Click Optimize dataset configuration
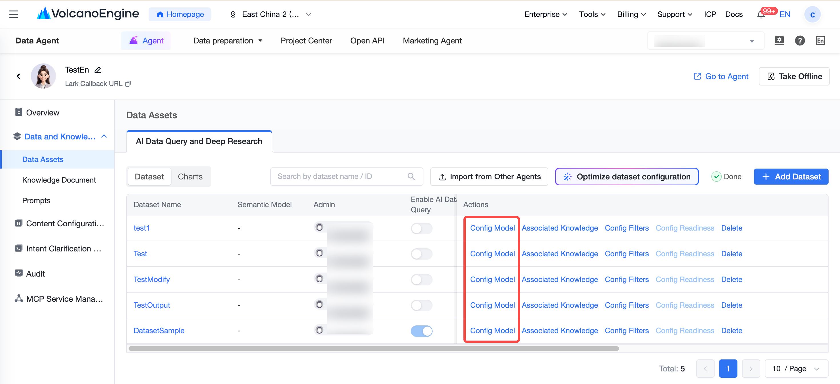This screenshot has height=384, width=840. coord(627,176)
